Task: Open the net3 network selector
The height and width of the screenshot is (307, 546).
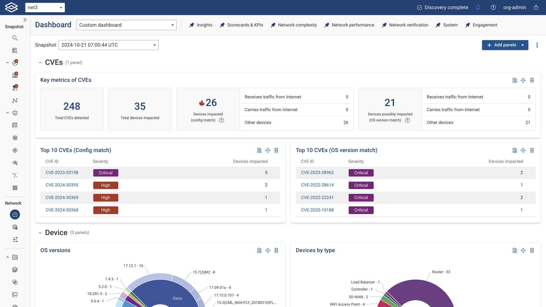Action: click(x=45, y=8)
